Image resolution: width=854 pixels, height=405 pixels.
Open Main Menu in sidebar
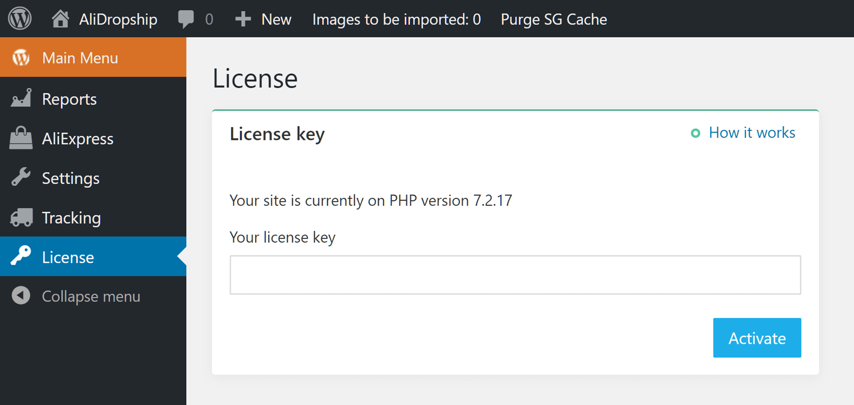point(80,58)
